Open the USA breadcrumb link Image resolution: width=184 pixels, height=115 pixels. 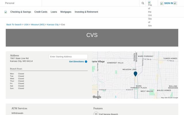pos(26,24)
